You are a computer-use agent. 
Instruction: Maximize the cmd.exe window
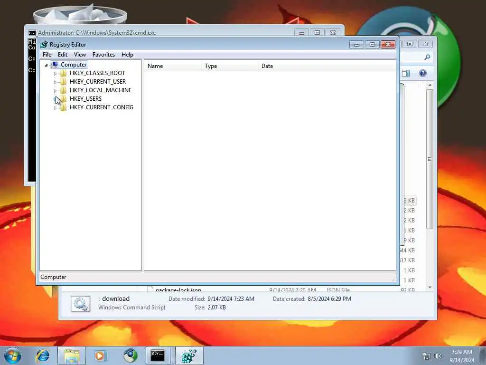tap(317, 32)
